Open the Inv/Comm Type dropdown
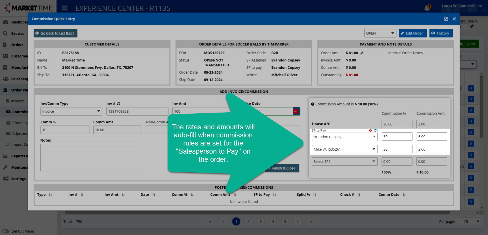488x235 pixels. pos(71,111)
